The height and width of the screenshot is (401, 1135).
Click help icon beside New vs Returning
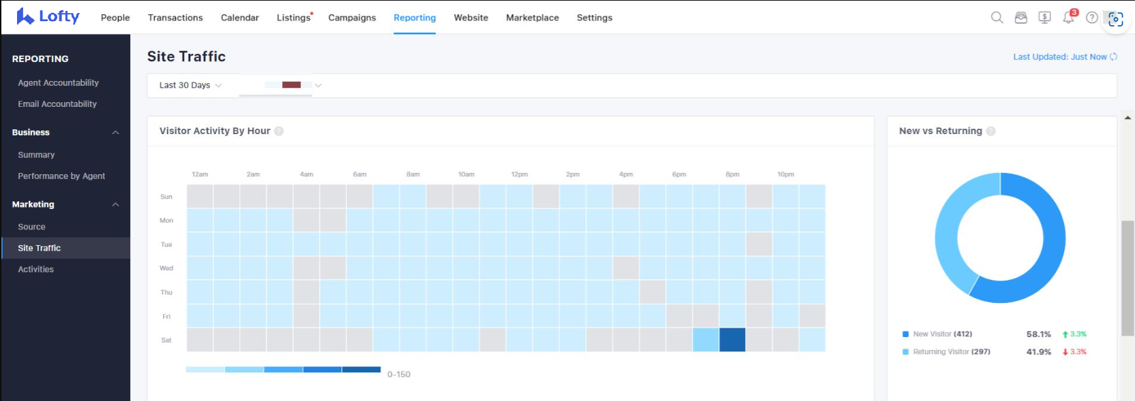(990, 131)
